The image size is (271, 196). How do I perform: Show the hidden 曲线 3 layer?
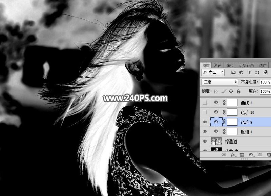pos(205,103)
